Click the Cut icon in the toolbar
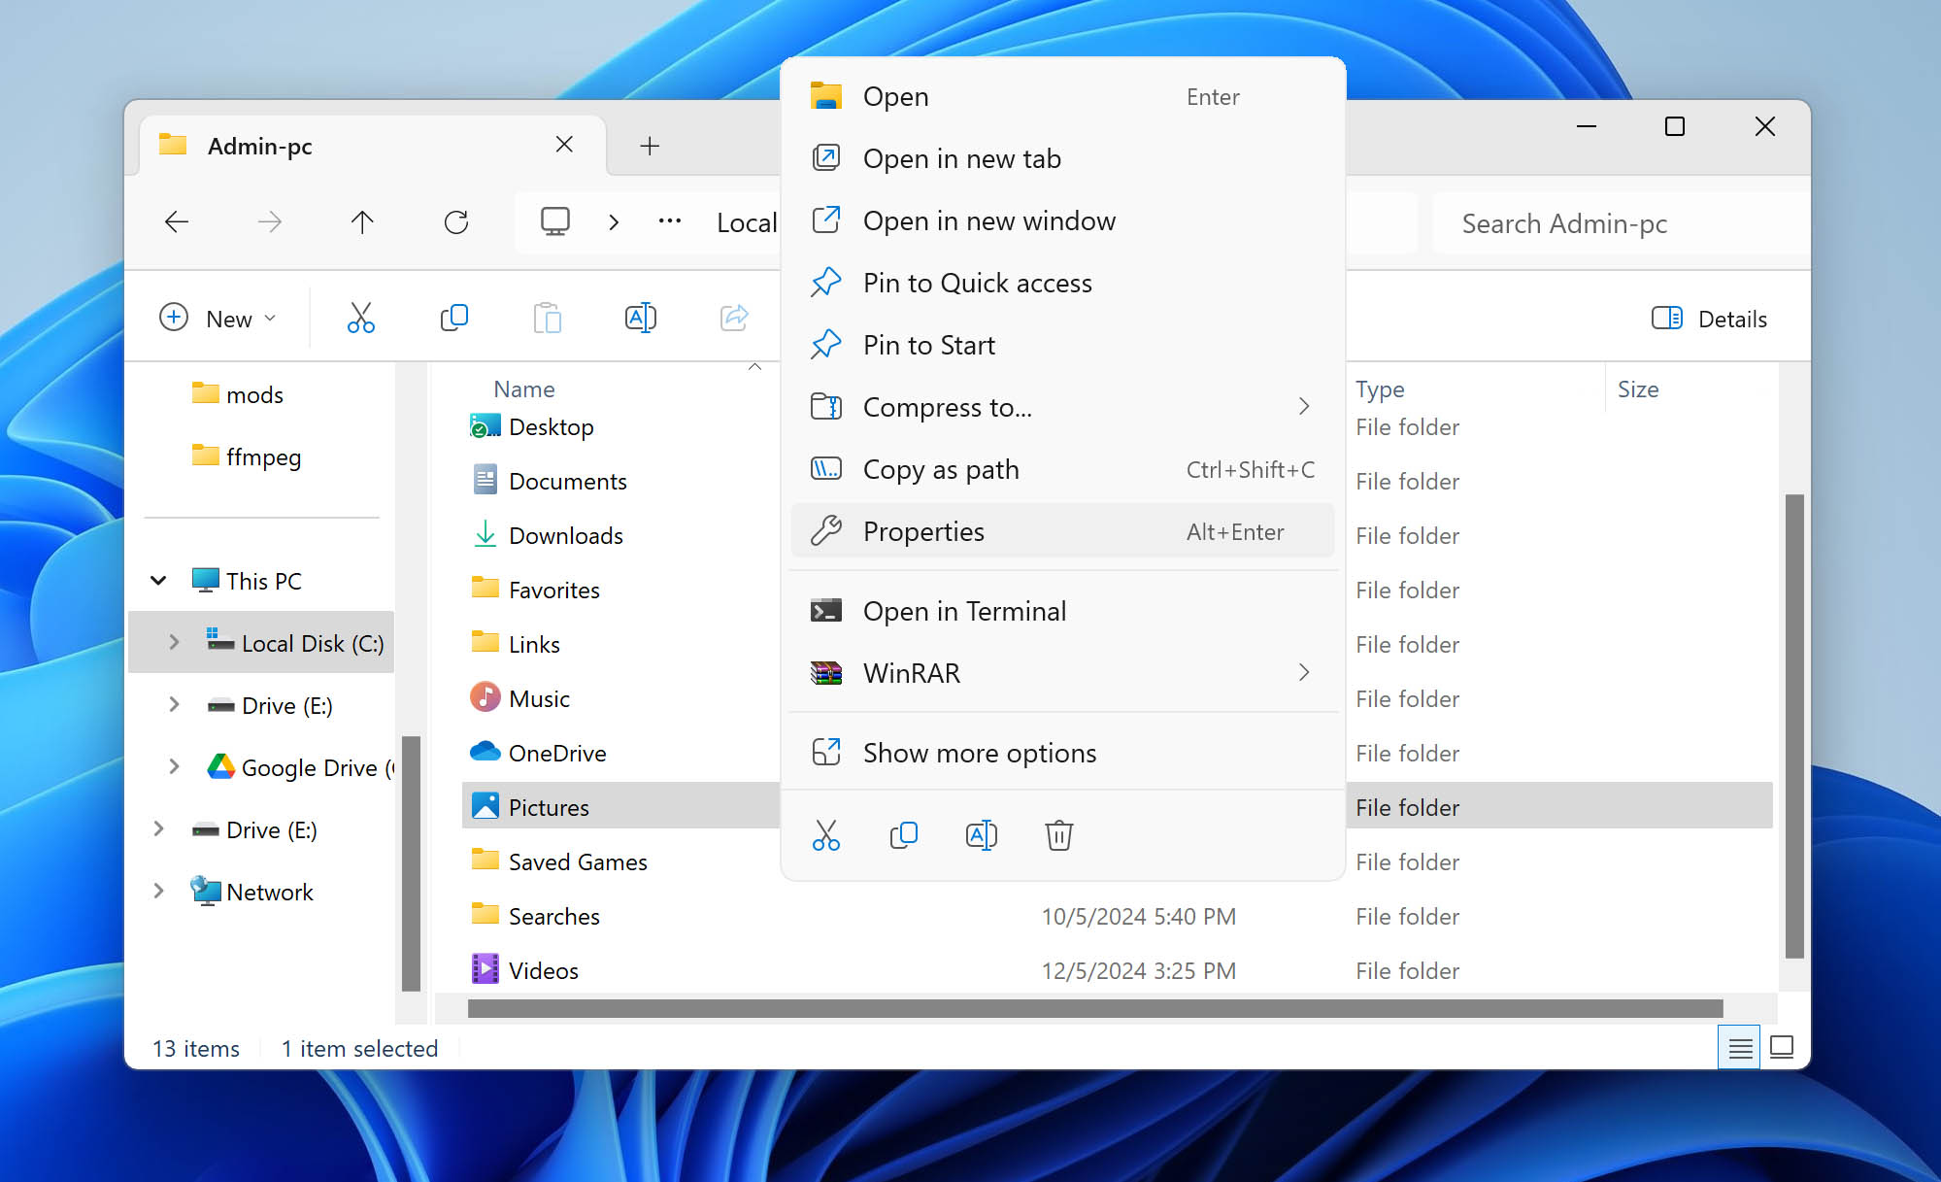 point(360,318)
